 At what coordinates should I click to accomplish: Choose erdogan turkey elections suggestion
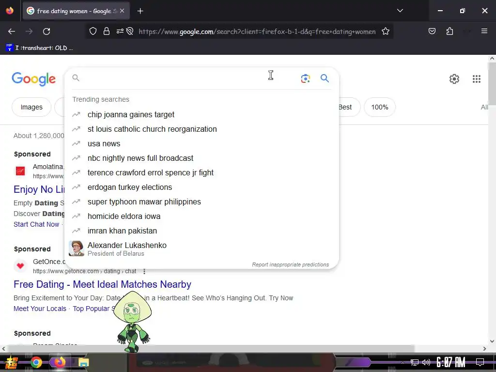tap(201, 187)
